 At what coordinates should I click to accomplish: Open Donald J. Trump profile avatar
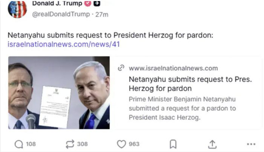(x=17, y=9)
